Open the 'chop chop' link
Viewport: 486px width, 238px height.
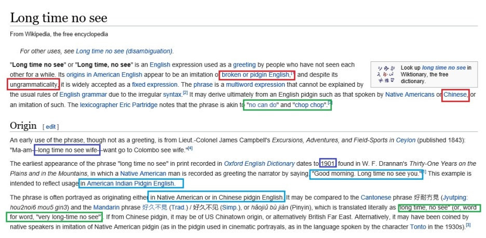(309, 105)
